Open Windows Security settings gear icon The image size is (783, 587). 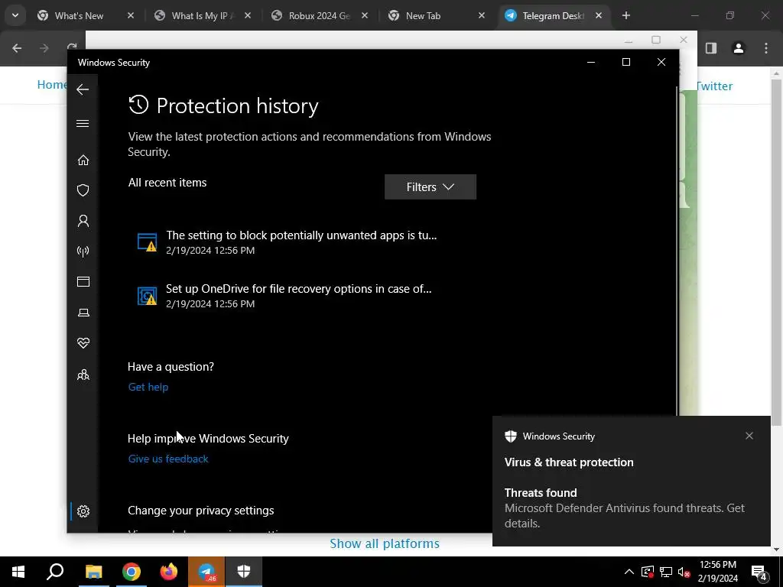click(83, 511)
